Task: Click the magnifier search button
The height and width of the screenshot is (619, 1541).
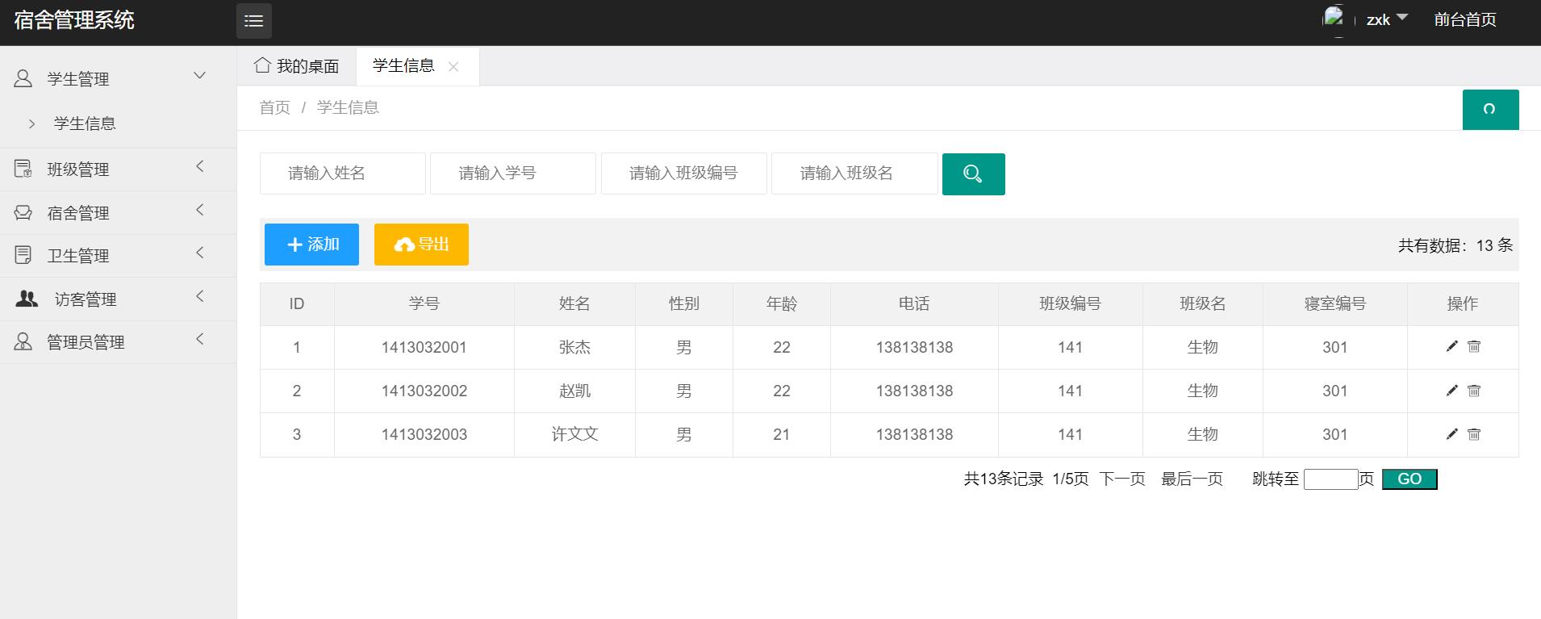Action: point(973,174)
